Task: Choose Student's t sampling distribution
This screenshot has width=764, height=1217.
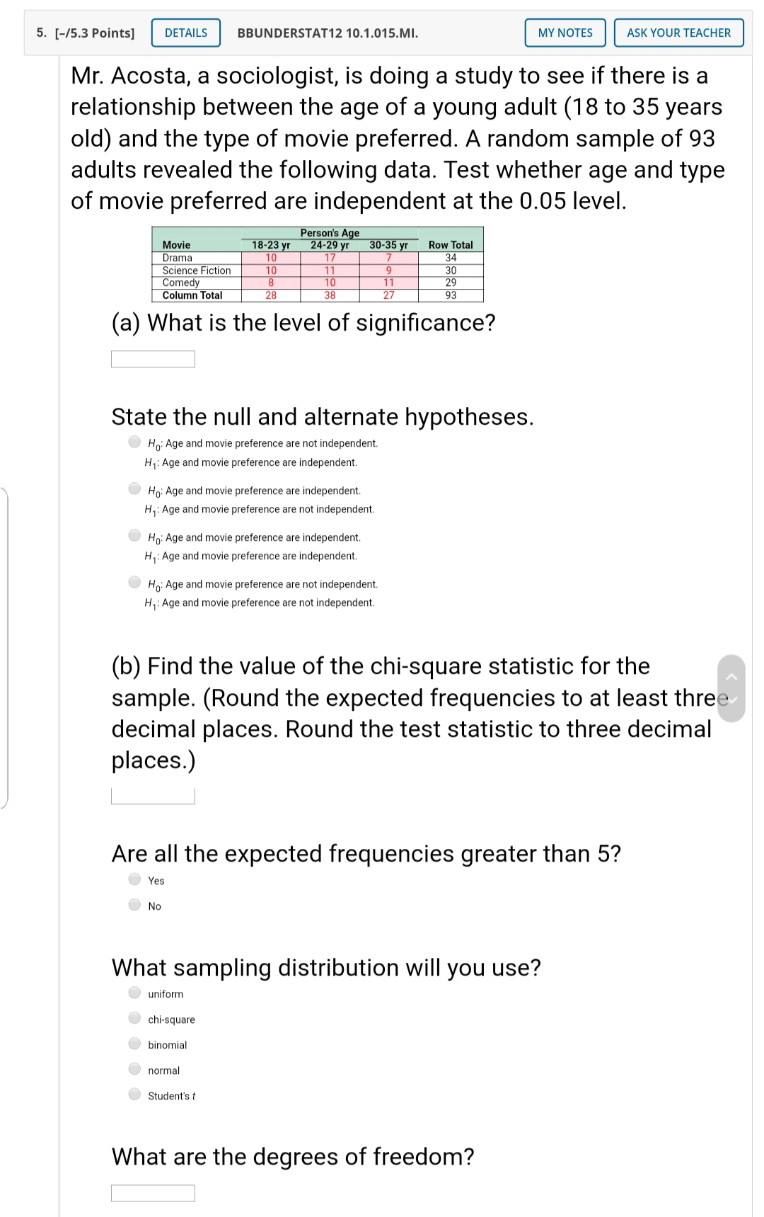Action: (x=134, y=1095)
